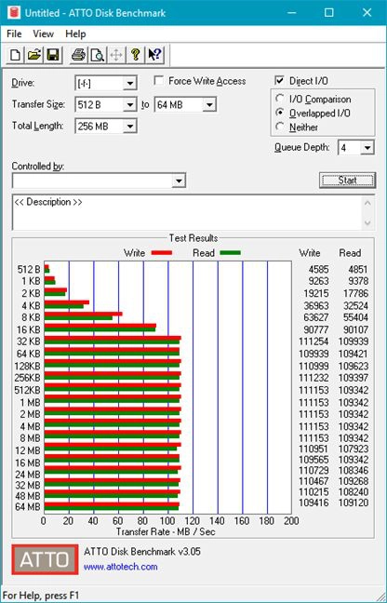Click the New file toolbar icon
This screenshot has height=603, width=387.
(16, 55)
